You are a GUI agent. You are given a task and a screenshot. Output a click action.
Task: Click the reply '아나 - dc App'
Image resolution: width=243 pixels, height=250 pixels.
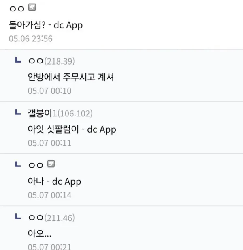coord(54,181)
